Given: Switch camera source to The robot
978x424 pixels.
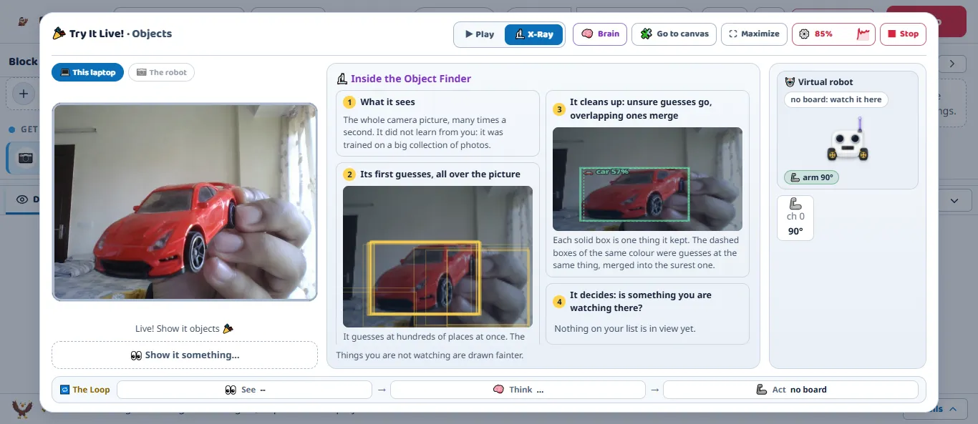Looking at the screenshot, I should pyautogui.click(x=161, y=72).
